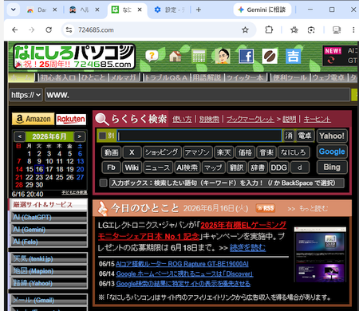
Task: Click the AI検索 search button
Action: [x=187, y=167]
